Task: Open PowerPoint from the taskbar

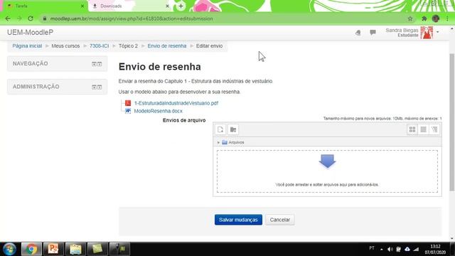Action: click(x=53, y=249)
